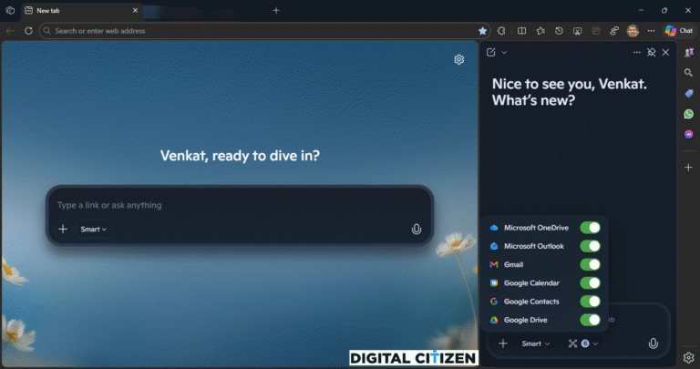Image resolution: width=700 pixels, height=369 pixels.
Task: Disable the Gmail connector switch
Action: click(591, 264)
